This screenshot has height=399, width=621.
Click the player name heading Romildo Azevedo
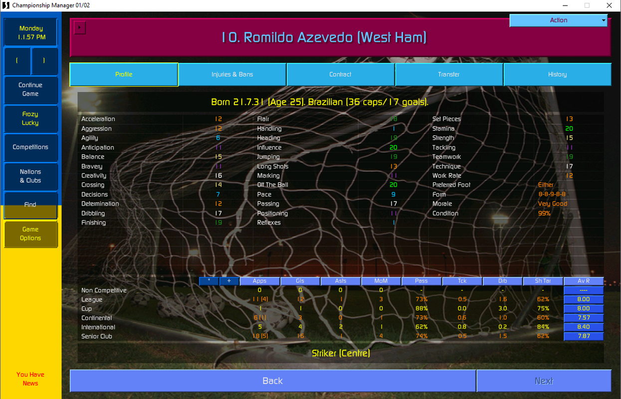pos(324,37)
